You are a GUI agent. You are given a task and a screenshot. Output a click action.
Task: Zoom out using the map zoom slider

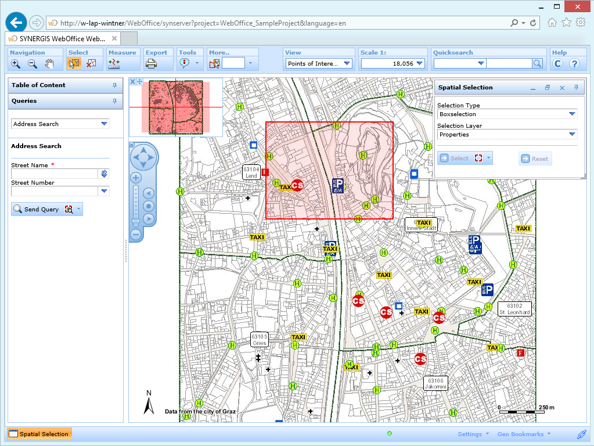click(135, 234)
